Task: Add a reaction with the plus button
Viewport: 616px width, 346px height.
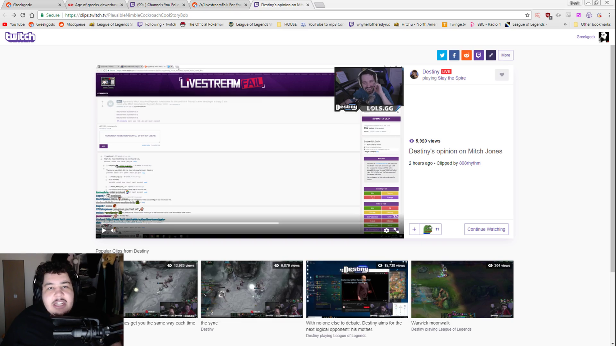Action: coord(414,230)
